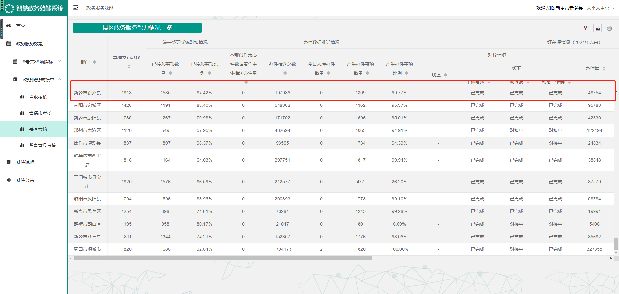Click the 系统公告 speaker icon
The height and width of the screenshot is (294, 619).
click(x=9, y=180)
